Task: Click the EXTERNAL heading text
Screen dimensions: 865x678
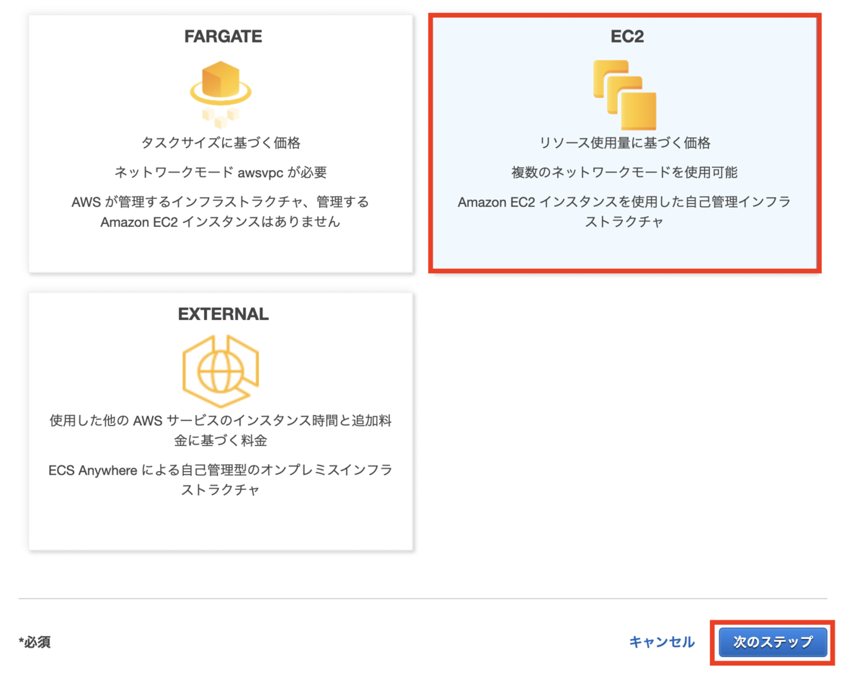Action: tap(223, 314)
